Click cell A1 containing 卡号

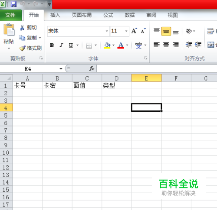click(27, 85)
